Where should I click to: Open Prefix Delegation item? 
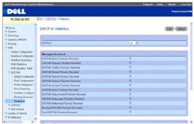pos(24,85)
